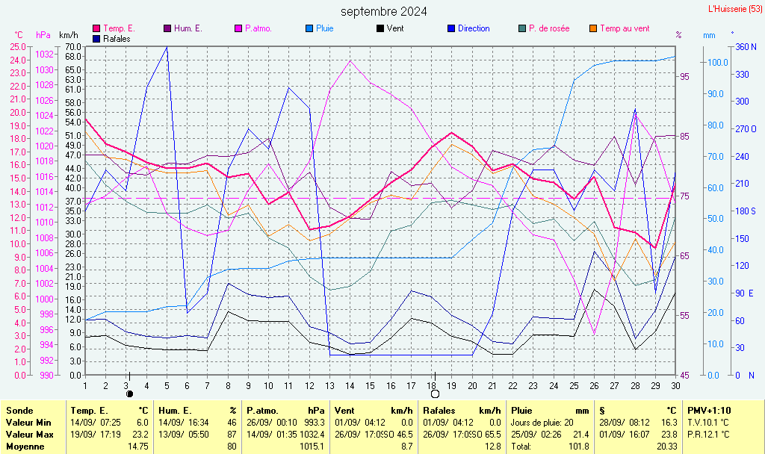Click the Temp. E. minimum date '14/09/ 07:25'
This screenshot has height=454, width=765.
[96, 423]
